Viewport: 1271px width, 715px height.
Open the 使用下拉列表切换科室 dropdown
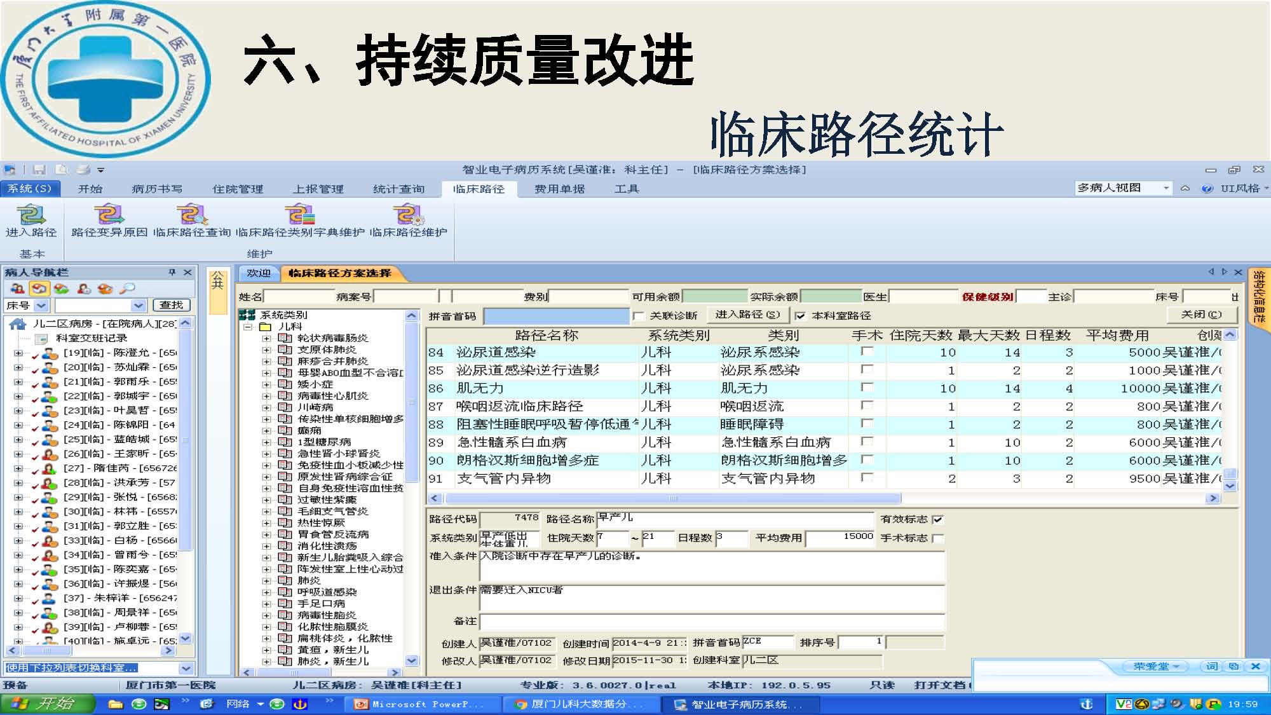(x=186, y=668)
